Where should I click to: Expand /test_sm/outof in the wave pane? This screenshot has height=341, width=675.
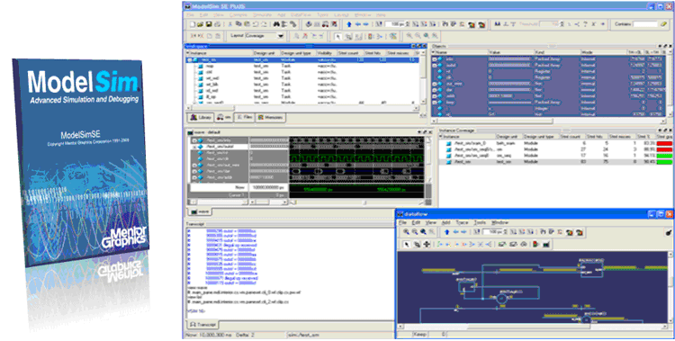point(194,147)
